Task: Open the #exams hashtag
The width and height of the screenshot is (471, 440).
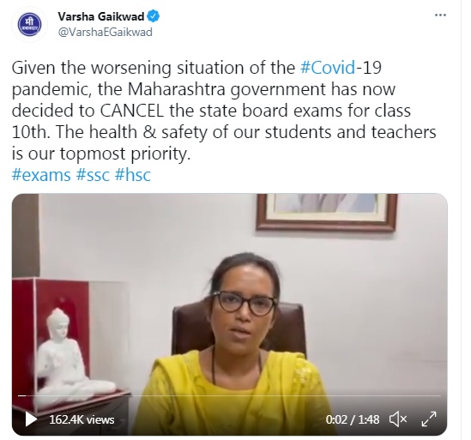Action: (41, 175)
